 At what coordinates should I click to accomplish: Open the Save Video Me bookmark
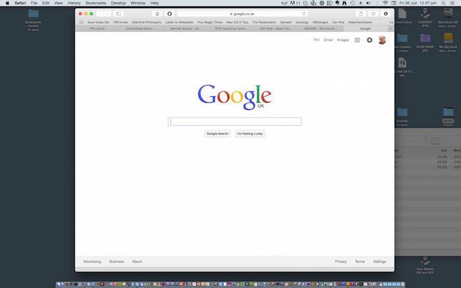pyautogui.click(x=98, y=22)
